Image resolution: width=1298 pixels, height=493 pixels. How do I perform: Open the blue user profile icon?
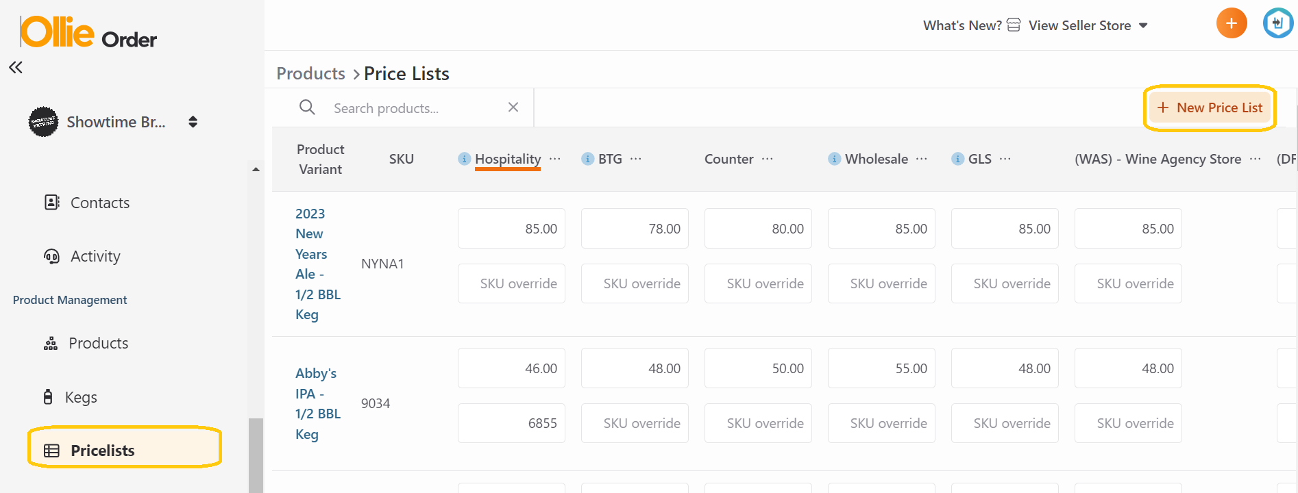point(1277,23)
